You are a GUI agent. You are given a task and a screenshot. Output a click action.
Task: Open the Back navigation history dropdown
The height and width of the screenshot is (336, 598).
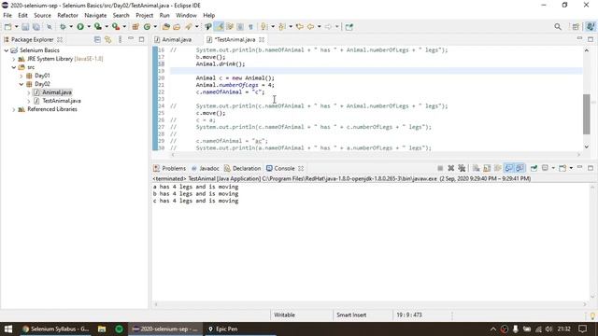[320, 27]
